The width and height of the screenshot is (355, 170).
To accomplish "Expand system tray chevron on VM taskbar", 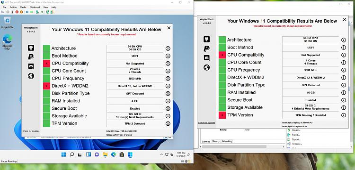I will coord(161,154).
